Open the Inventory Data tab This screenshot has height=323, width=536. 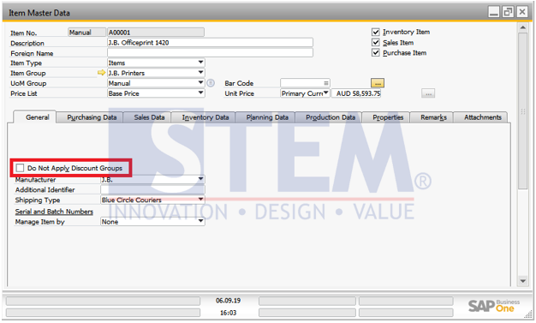tap(205, 117)
